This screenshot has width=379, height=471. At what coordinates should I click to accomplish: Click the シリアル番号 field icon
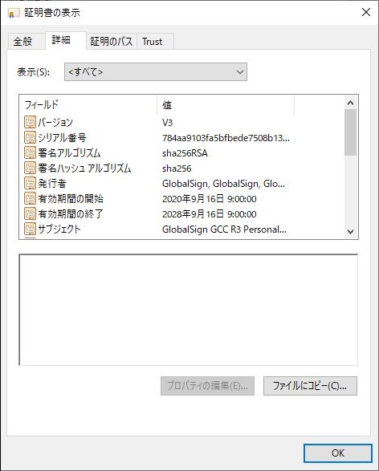pyautogui.click(x=30, y=137)
